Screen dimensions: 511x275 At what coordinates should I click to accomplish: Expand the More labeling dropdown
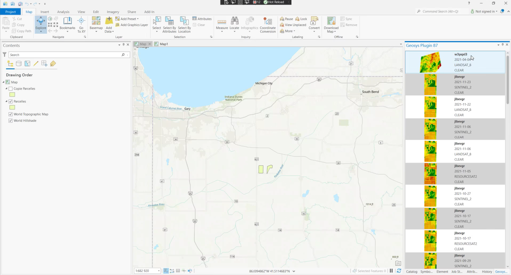287,31
